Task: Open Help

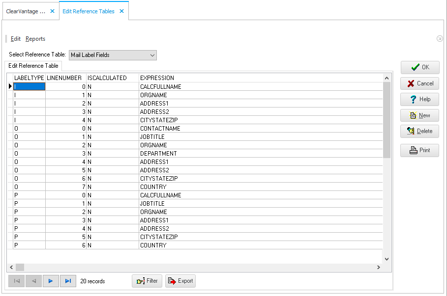Action: pyautogui.click(x=420, y=99)
